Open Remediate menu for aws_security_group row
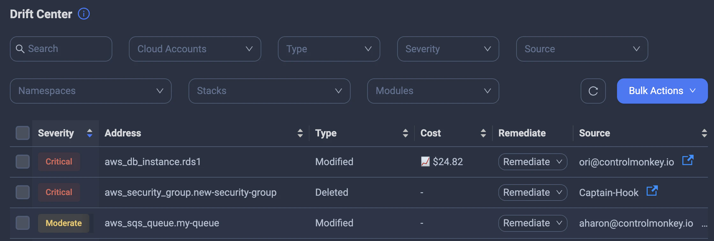The width and height of the screenshot is (714, 241). click(x=532, y=193)
